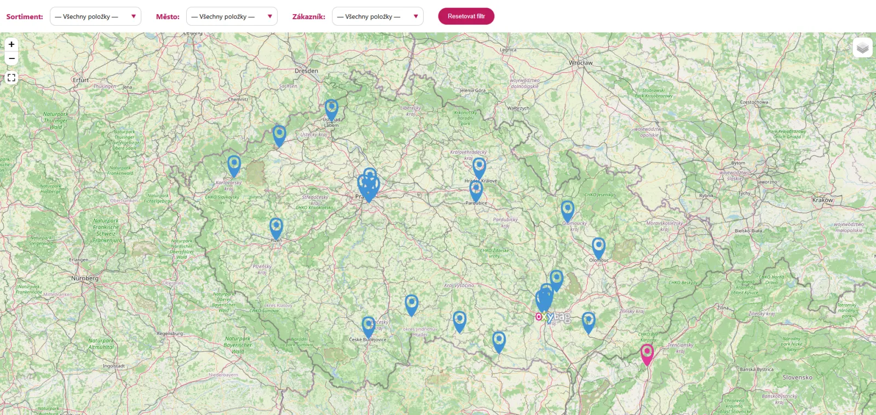
Task: Open the Město filter dropdown
Action: (x=232, y=16)
